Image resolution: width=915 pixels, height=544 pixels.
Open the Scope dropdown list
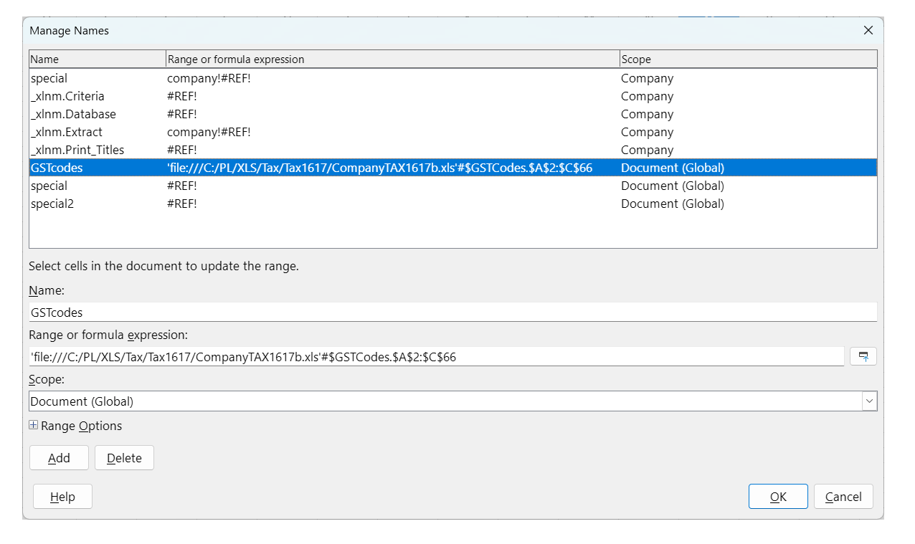[x=869, y=401]
